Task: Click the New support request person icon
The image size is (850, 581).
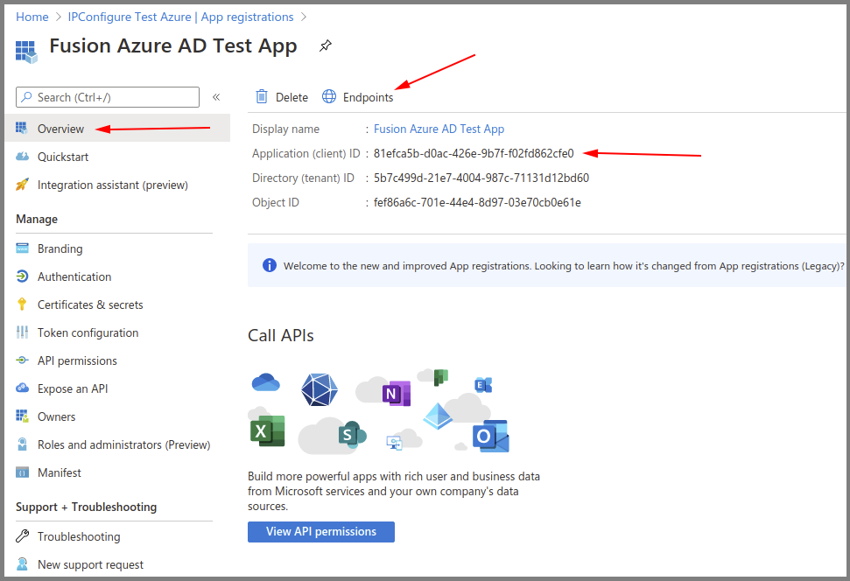Action: coord(22,564)
